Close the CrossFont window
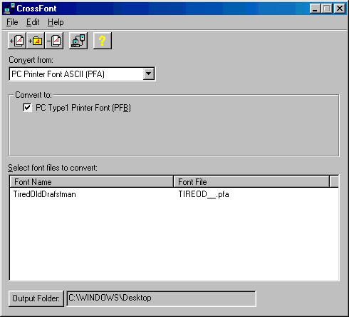This screenshot has width=349, height=317. point(340,9)
